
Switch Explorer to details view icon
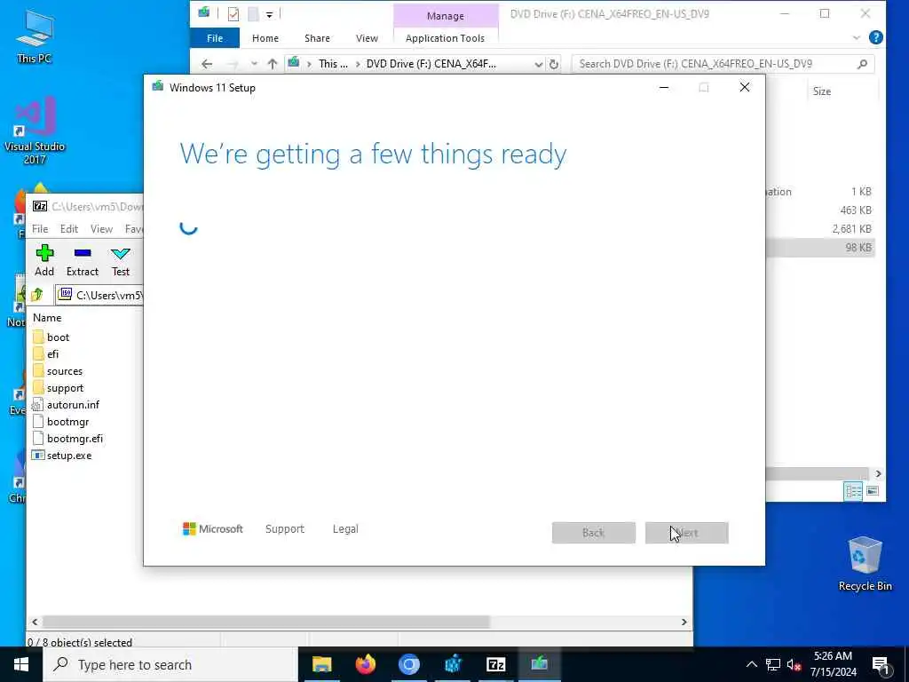853,491
